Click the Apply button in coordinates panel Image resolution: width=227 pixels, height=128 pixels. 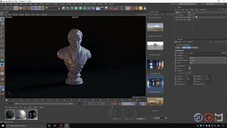coord(140,119)
